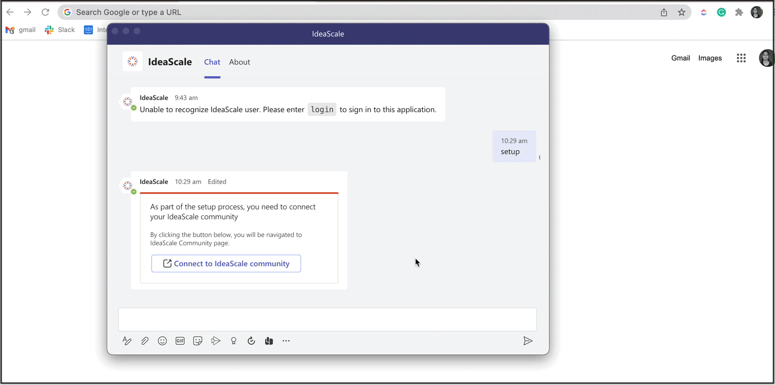The width and height of the screenshot is (775, 385).
Task: Open the text Format options in compose toolbar
Action: (x=127, y=341)
